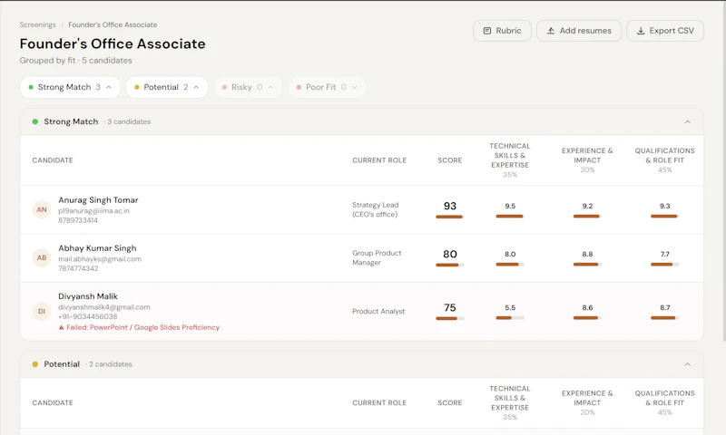Click Strong Match table's Qualifications & Role Fit header
Viewport: 726px width, 435px height.
pos(665,159)
